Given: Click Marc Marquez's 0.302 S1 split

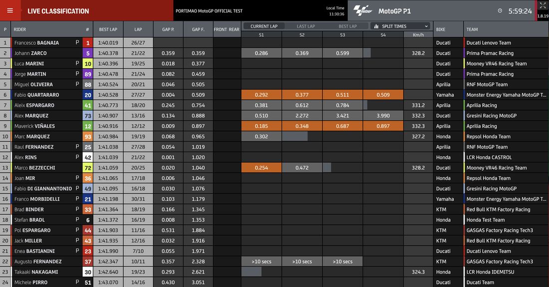Looking at the screenshot, I should tap(261, 137).
